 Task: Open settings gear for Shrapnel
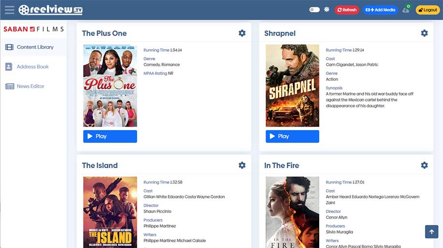coord(424,33)
